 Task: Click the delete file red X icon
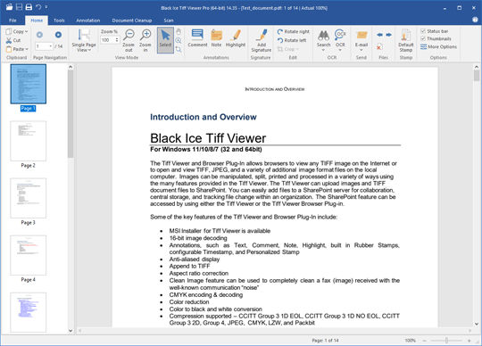(379, 46)
